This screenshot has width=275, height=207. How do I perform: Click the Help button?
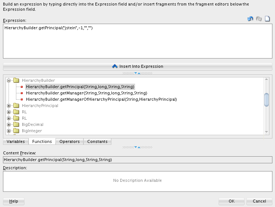coord(14,201)
